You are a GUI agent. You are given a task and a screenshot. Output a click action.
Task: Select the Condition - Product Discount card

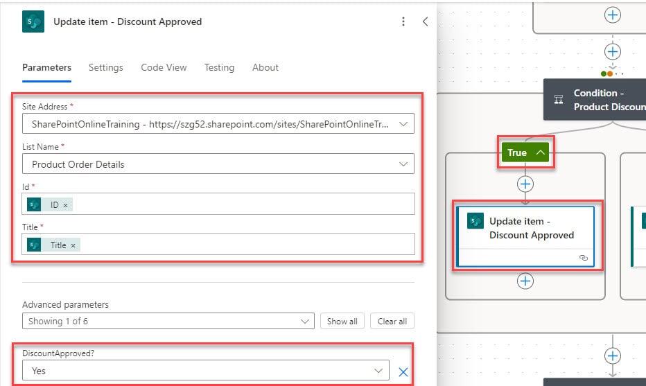tap(595, 100)
